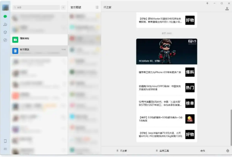Click the 榜单 black thumbnail
The image size is (232, 157).
point(190,103)
